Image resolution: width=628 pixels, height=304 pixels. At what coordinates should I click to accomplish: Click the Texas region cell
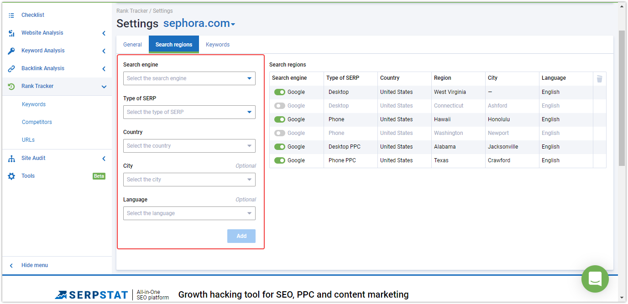441,160
